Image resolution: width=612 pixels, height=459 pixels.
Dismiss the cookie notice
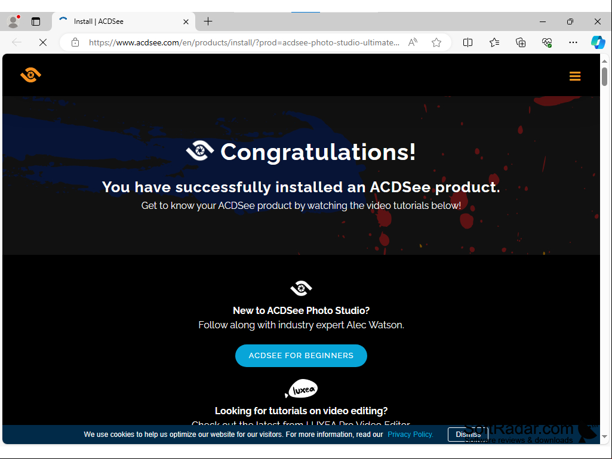(x=468, y=435)
